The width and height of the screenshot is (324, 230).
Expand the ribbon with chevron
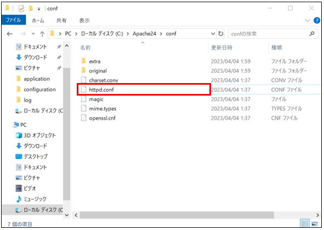tap(307, 20)
